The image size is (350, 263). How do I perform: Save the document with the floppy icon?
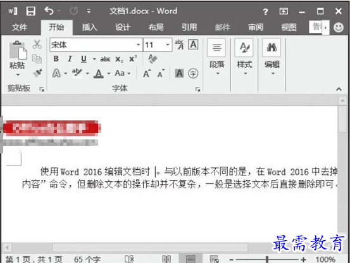point(30,11)
